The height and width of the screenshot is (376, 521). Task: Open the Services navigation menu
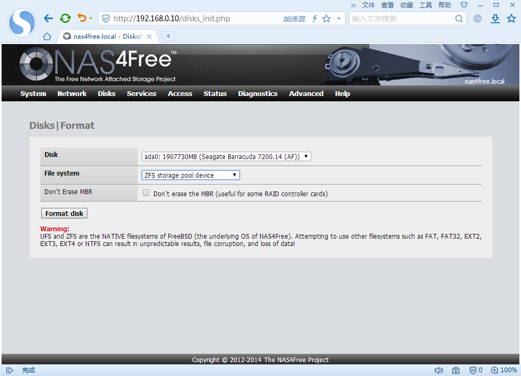coord(141,93)
